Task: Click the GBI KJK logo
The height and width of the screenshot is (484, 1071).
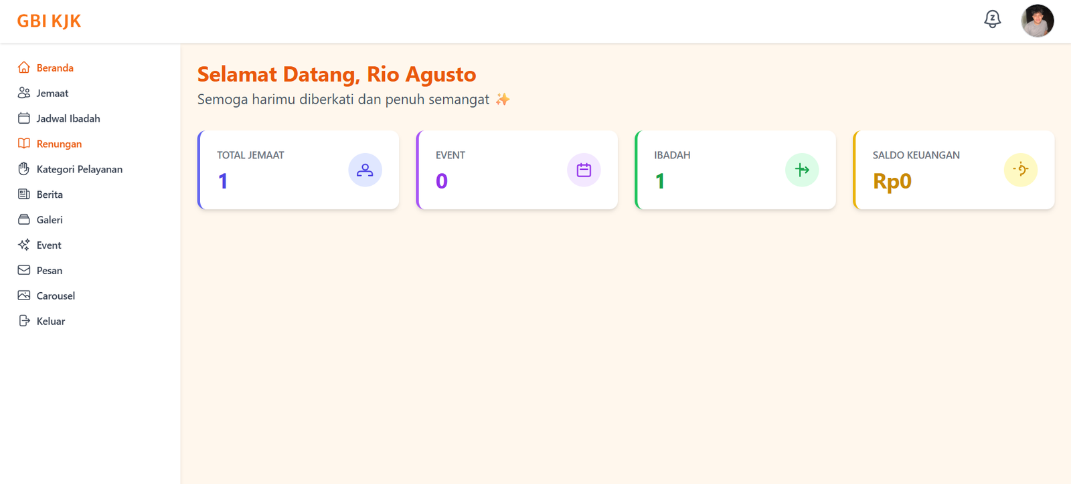Action: pos(49,21)
